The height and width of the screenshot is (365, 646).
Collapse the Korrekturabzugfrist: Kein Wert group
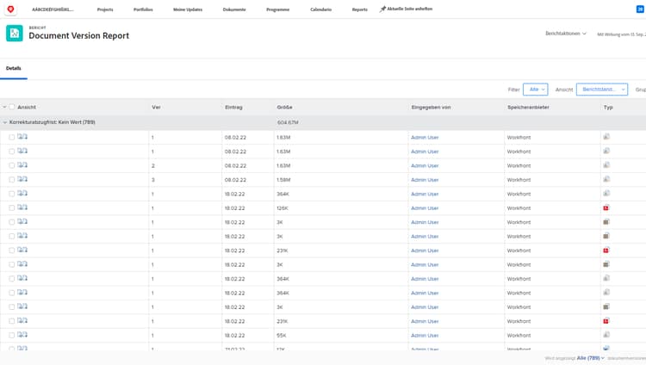coord(4,122)
